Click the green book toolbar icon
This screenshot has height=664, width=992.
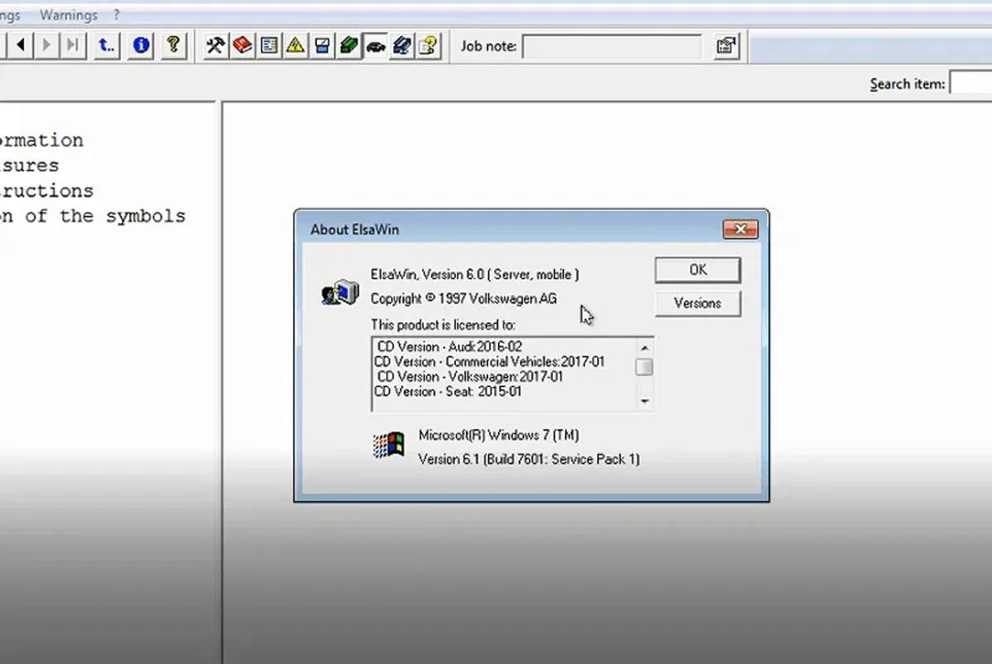[348, 45]
